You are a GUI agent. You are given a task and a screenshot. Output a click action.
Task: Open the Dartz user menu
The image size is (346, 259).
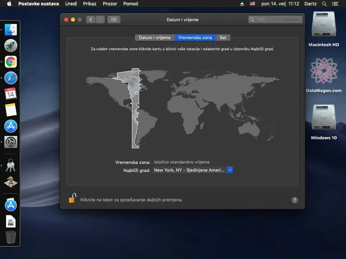click(310, 4)
